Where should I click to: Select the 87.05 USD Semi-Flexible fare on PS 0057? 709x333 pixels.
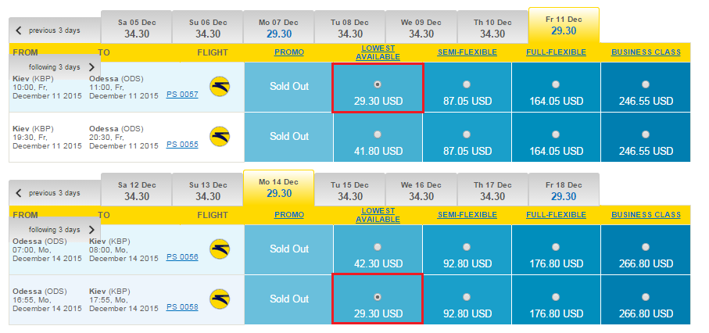(x=467, y=84)
